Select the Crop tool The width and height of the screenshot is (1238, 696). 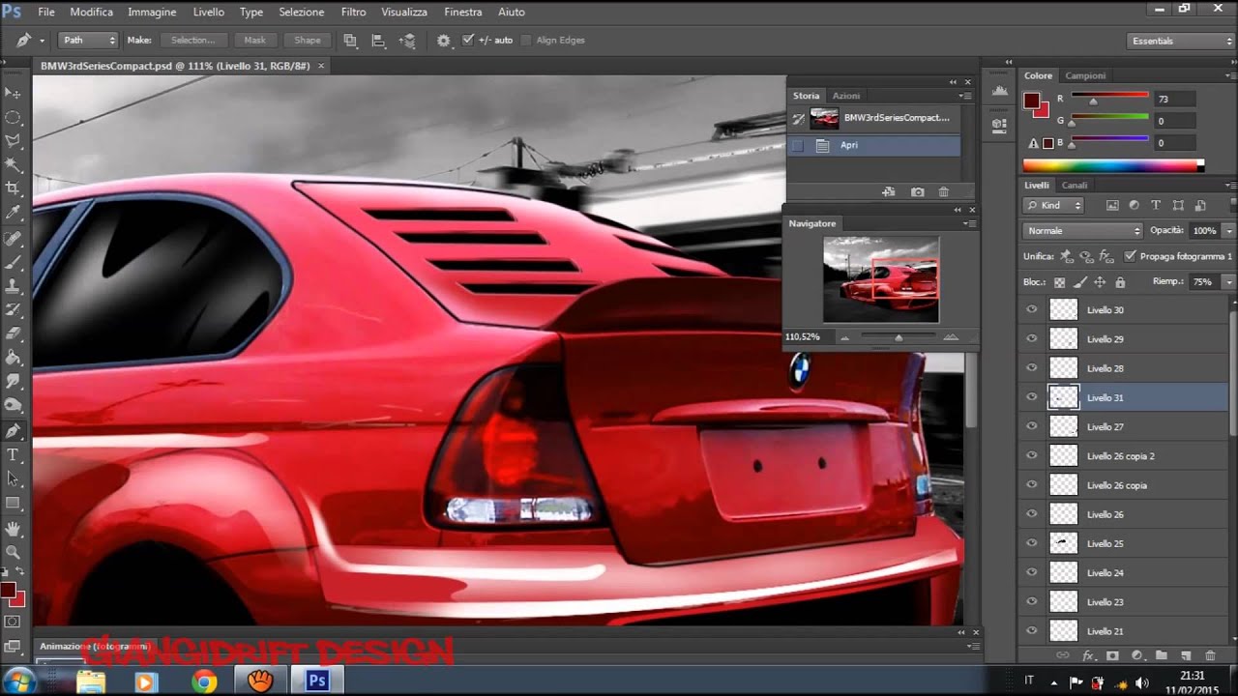click(x=14, y=189)
